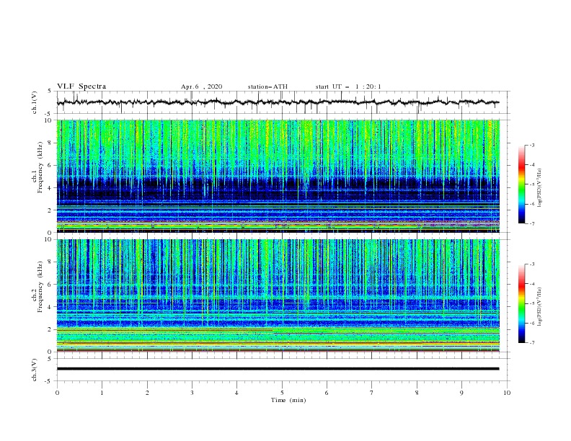Viewport: 571px width, 441px height.
Task: Click the "4" kHz tick of ch.1 spectrogram
Action: 50,188
